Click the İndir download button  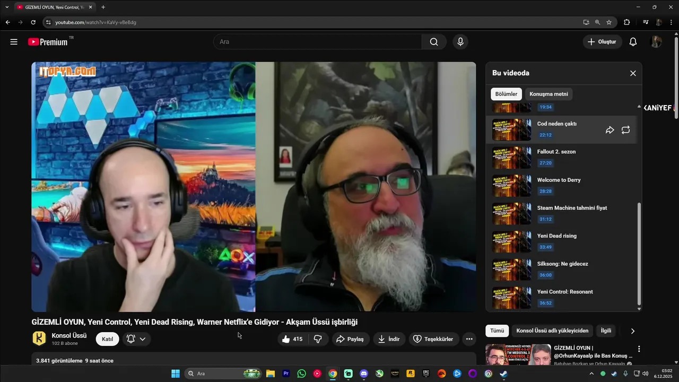[x=389, y=339]
